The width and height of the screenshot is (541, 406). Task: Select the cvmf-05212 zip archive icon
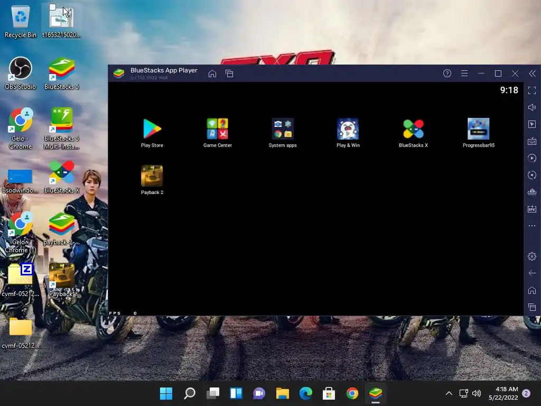pos(21,280)
